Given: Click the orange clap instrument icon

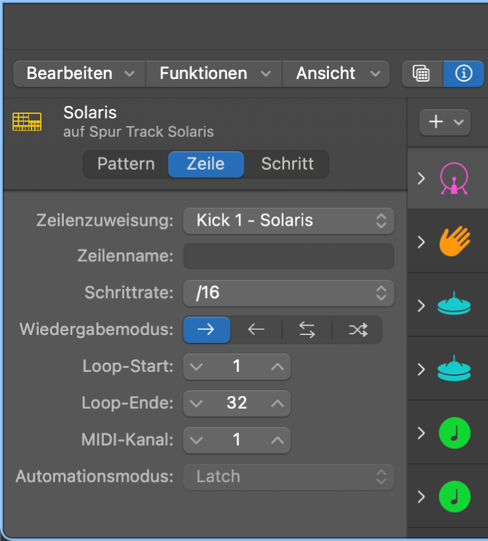Looking at the screenshot, I should pos(454,242).
